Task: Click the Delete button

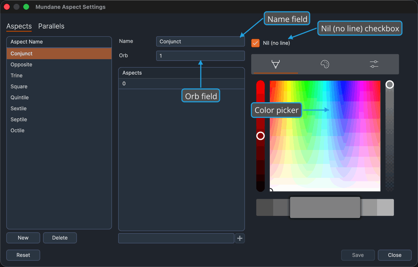Action: click(60, 238)
